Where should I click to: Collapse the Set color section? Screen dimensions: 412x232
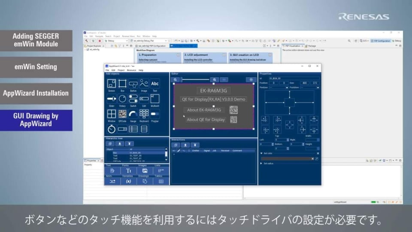pyautogui.click(x=262, y=153)
